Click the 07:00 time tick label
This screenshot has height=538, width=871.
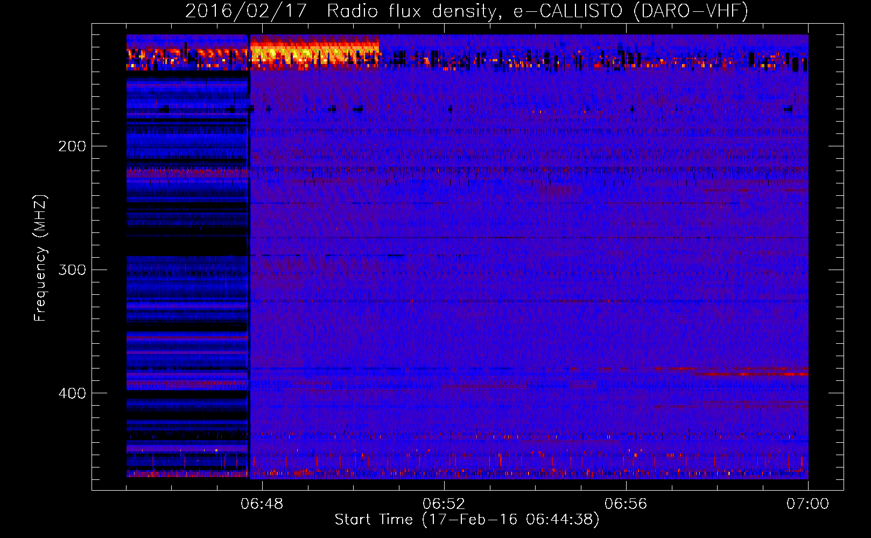[x=808, y=504]
